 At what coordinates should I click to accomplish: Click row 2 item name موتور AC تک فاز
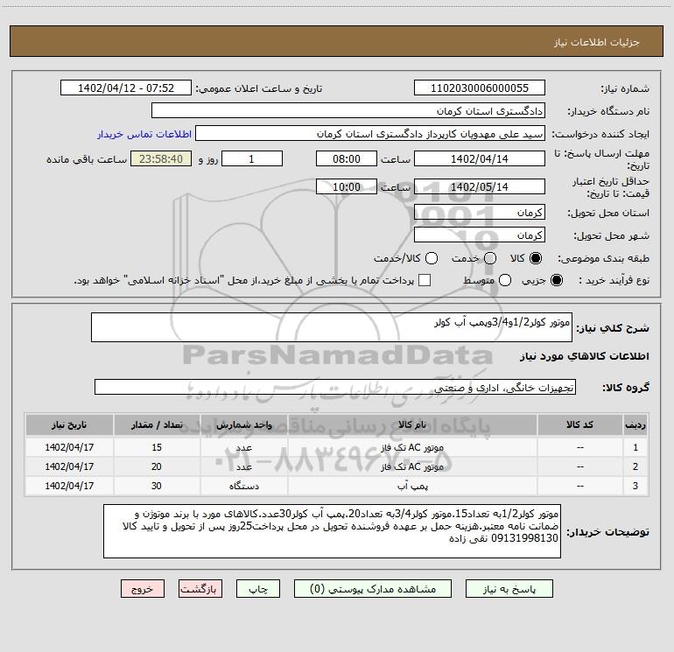(412, 466)
